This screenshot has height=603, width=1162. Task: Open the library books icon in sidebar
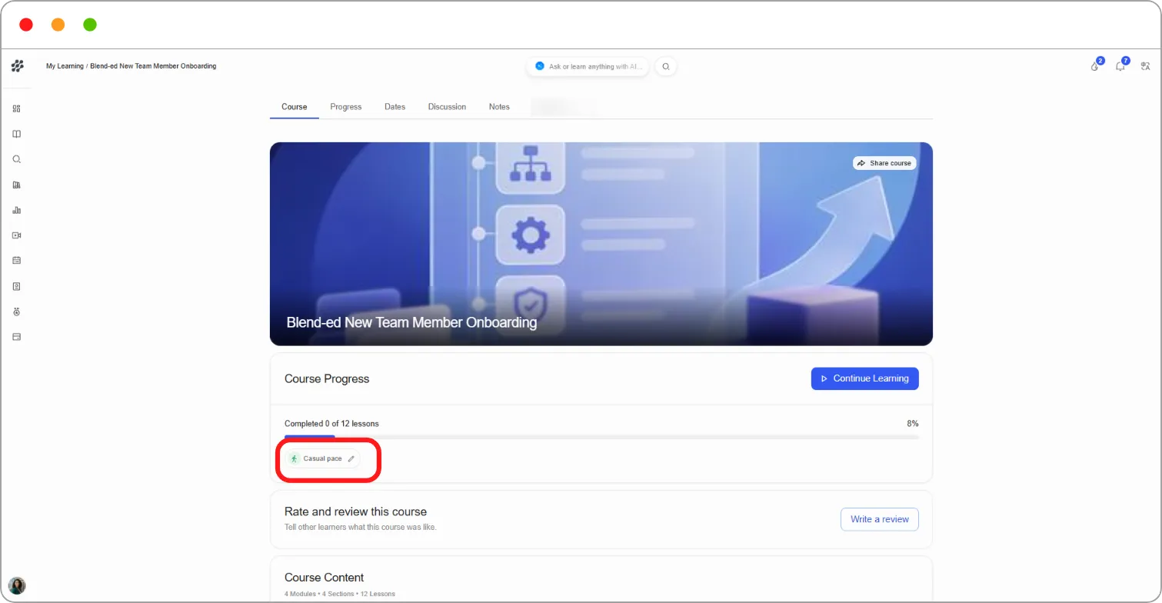(17, 185)
